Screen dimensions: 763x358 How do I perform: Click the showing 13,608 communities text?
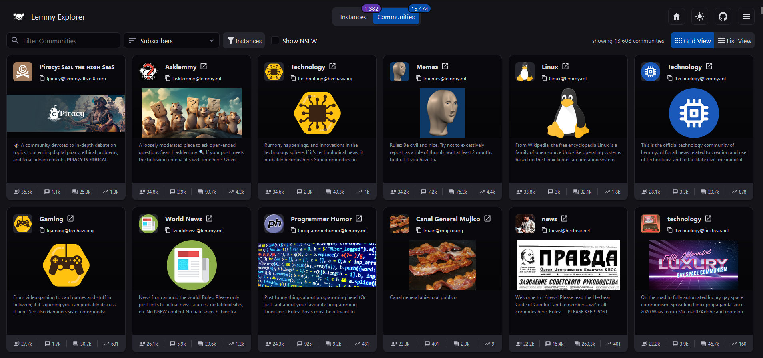[x=628, y=41]
